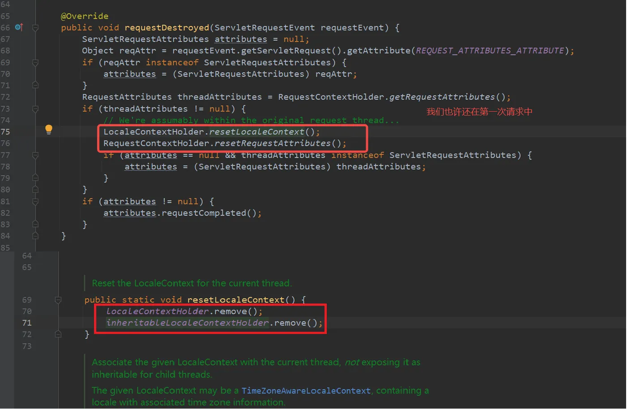Click the REQUEST_ATTRIBUTES_ATTRIBUTE constant
This screenshot has width=627, height=409.
coord(490,51)
